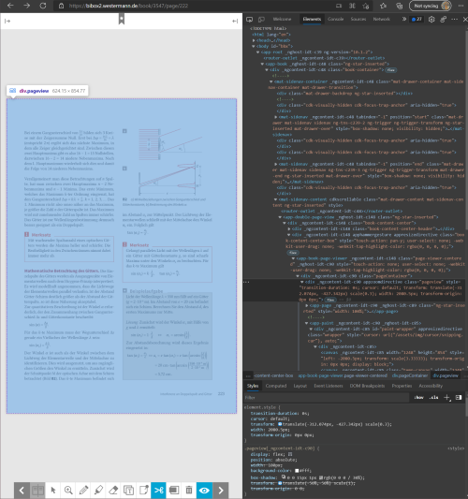This screenshot has width=468, height=499.
Task: Add a sticky note with note icon
Action: tap(143, 490)
